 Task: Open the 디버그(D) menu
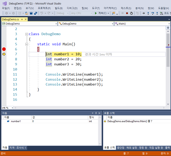pyautogui.click(x=72, y=8)
